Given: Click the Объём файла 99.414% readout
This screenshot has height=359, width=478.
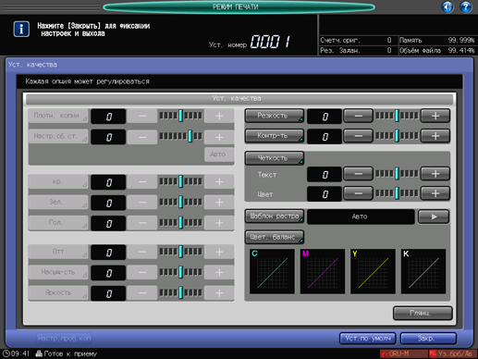Looking at the screenshot, I should pyautogui.click(x=436, y=50).
